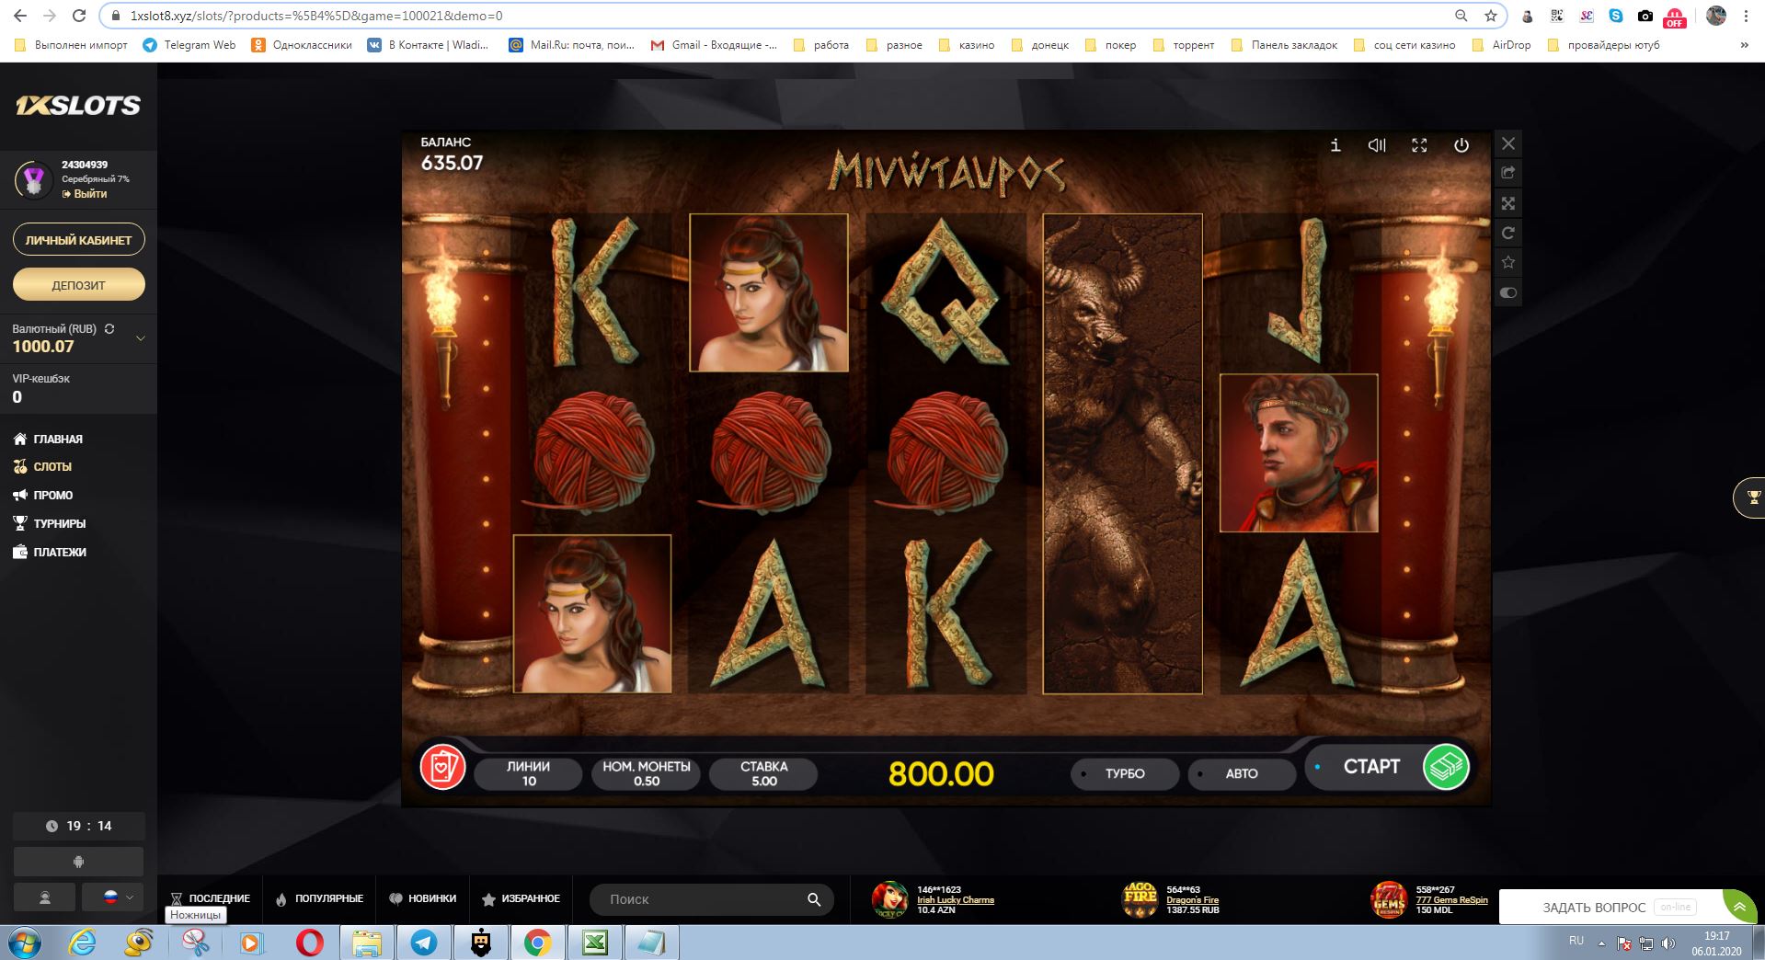
Task: Log out via Выйти link
Action: [85, 194]
